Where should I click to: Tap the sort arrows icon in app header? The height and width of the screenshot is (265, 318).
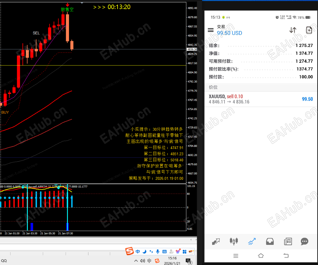click(293, 30)
